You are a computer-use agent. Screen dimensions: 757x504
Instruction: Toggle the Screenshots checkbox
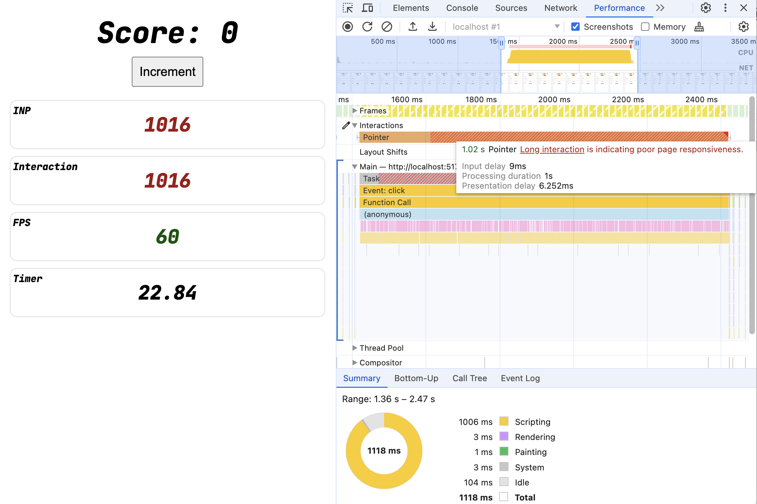pyautogui.click(x=575, y=27)
